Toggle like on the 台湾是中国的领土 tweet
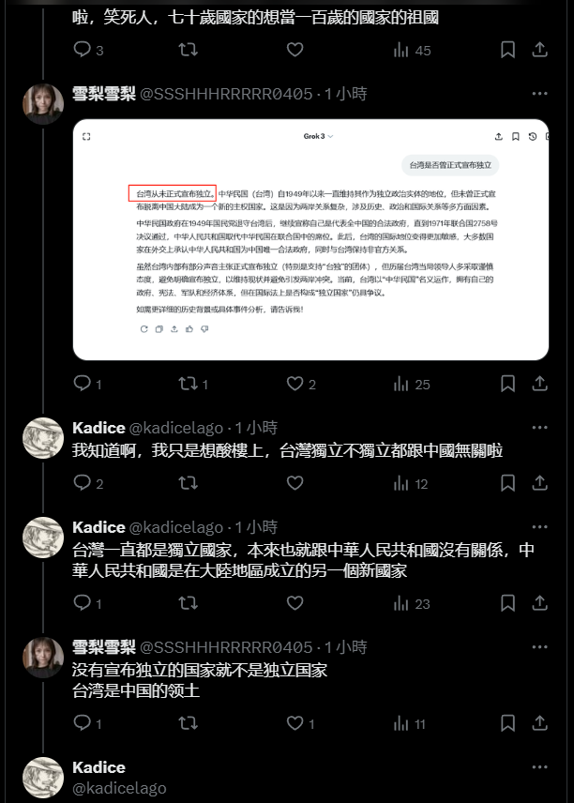Viewport: 574px width, 803px height. pyautogui.click(x=295, y=723)
